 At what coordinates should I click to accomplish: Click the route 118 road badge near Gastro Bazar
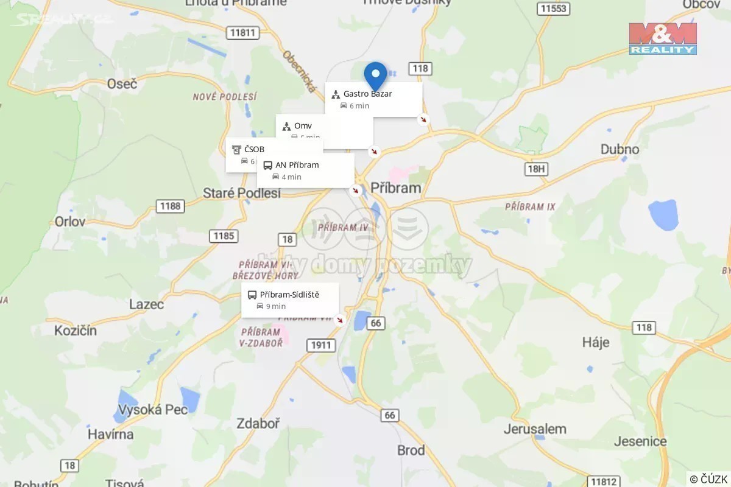pyautogui.click(x=420, y=68)
